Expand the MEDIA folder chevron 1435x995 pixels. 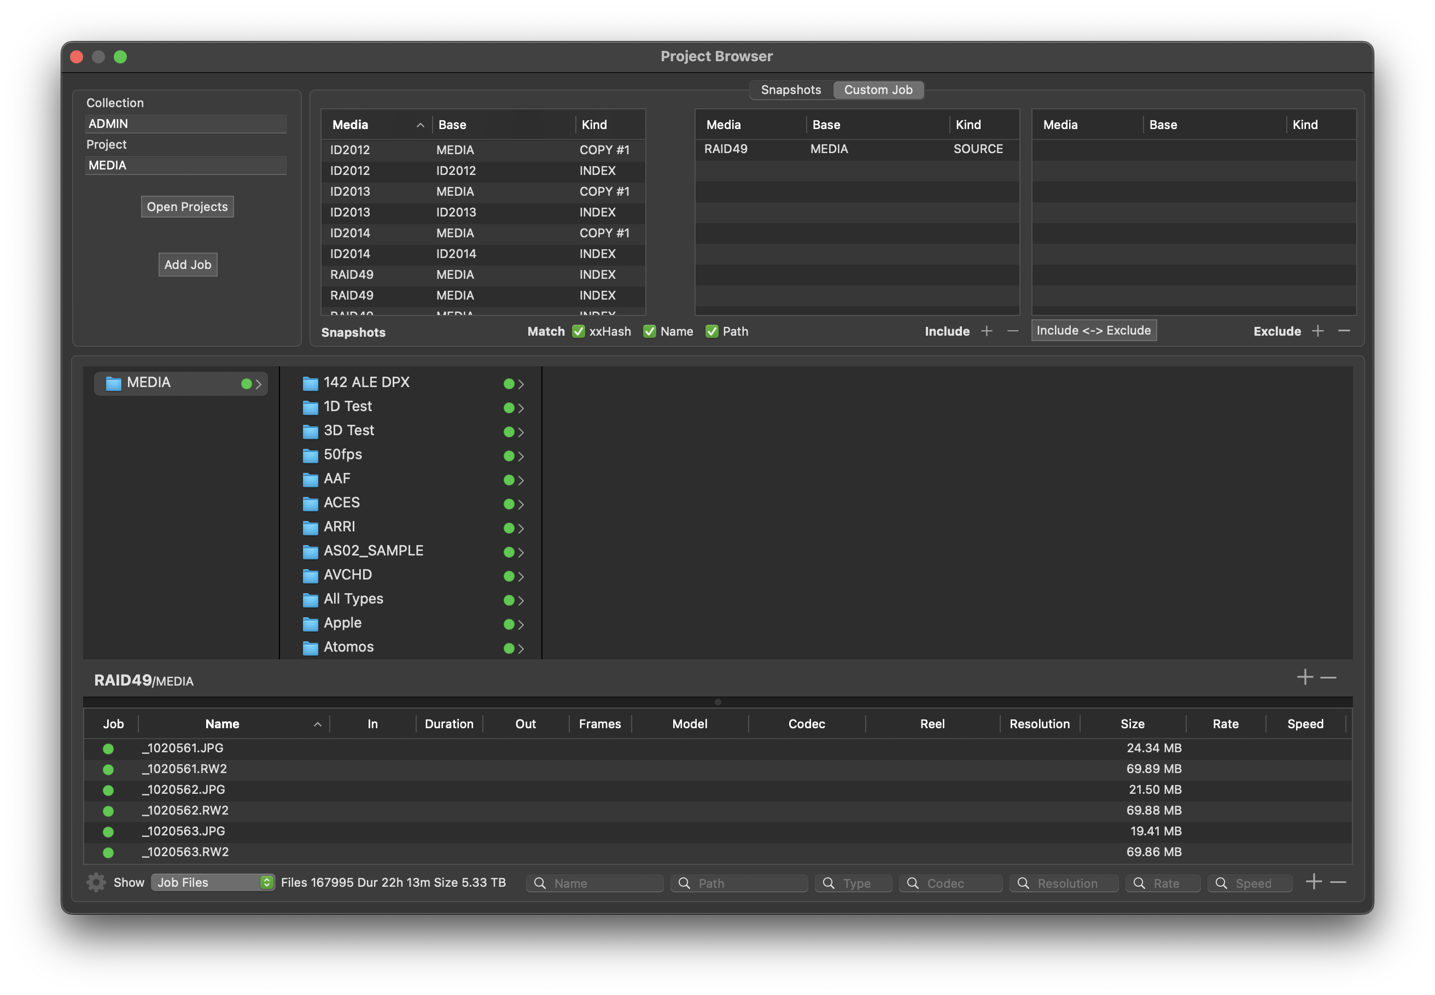pos(258,384)
